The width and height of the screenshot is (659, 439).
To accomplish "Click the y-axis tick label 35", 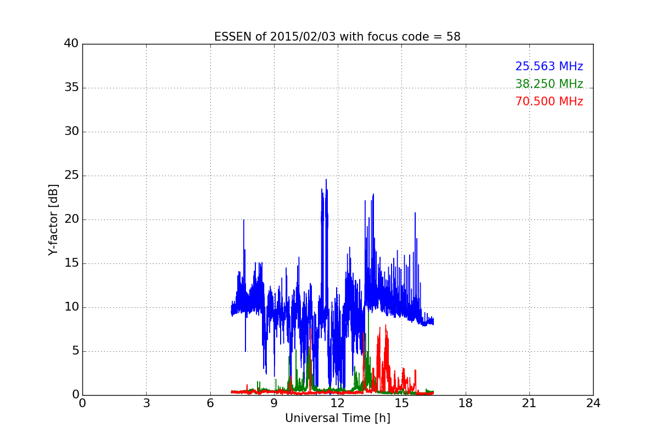I will pos(71,88).
